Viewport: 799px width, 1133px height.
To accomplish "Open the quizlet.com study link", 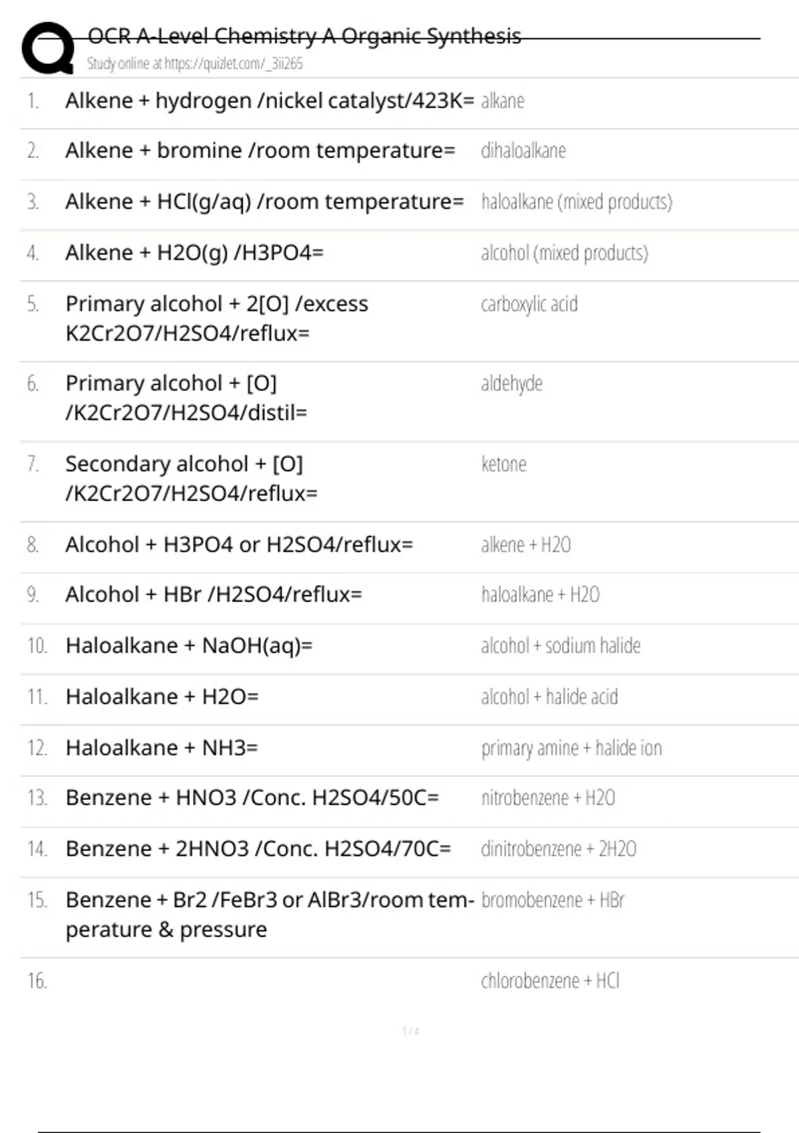I will pyautogui.click(x=194, y=64).
